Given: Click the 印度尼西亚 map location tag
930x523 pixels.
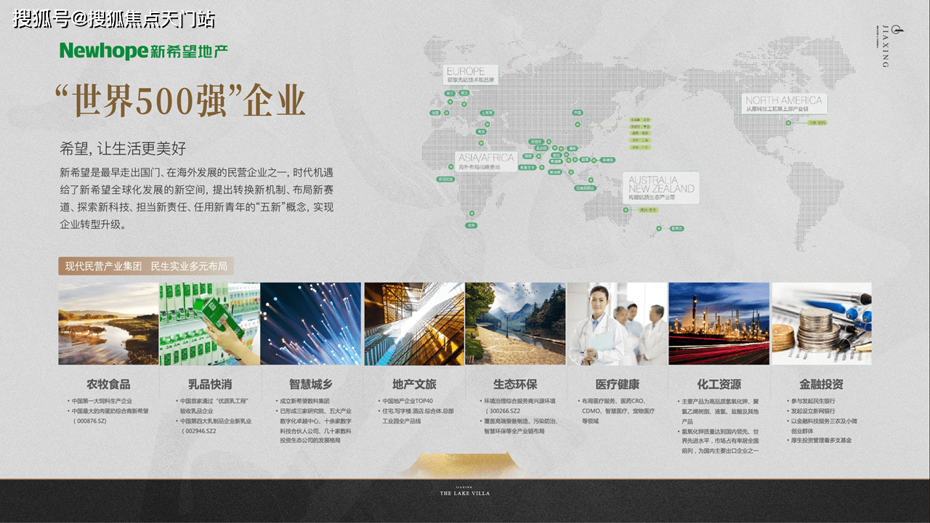Looking at the screenshot, I should (x=586, y=187).
